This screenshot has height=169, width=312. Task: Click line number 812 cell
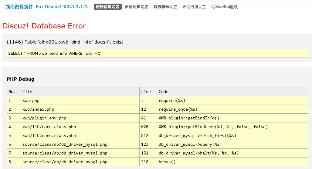pyautogui.click(x=148, y=135)
